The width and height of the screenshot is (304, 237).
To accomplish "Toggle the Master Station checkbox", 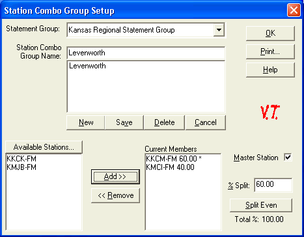I will click(x=288, y=158).
